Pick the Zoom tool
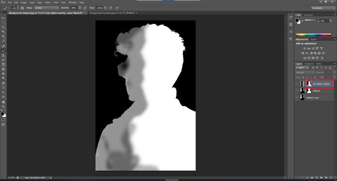This screenshot has height=181, width=337. click(3, 106)
